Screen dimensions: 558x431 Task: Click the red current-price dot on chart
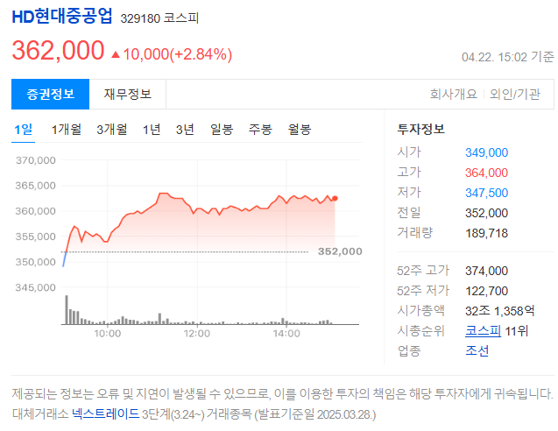(x=335, y=198)
